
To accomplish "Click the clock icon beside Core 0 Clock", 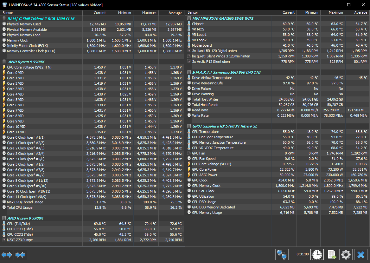I will pos(4,137).
